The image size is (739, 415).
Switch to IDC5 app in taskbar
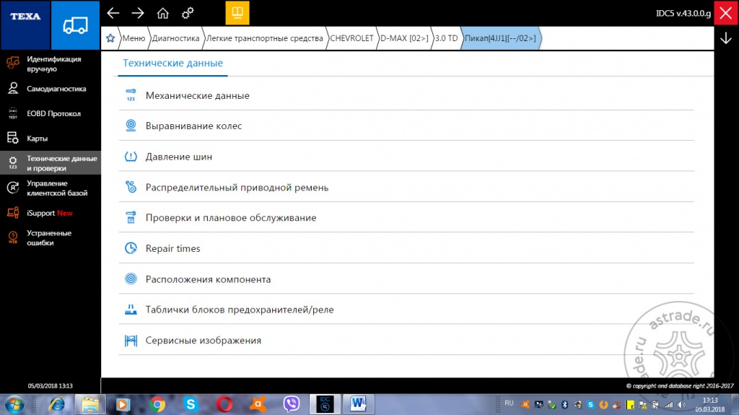325,404
